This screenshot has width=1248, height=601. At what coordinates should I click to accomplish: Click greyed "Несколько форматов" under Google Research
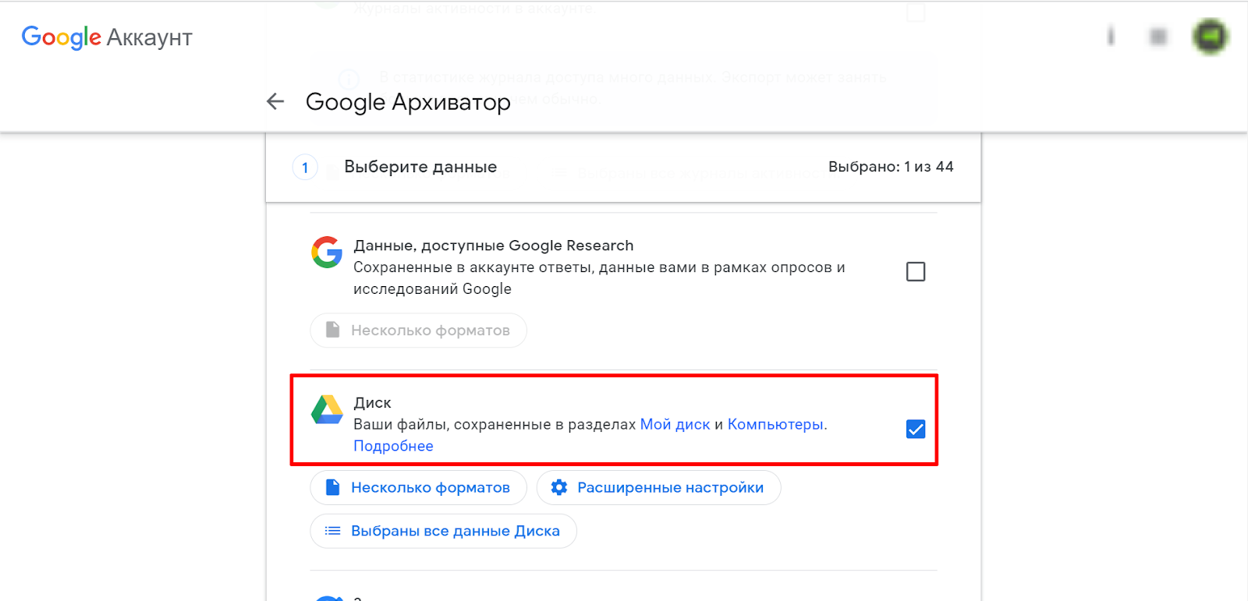click(x=419, y=331)
